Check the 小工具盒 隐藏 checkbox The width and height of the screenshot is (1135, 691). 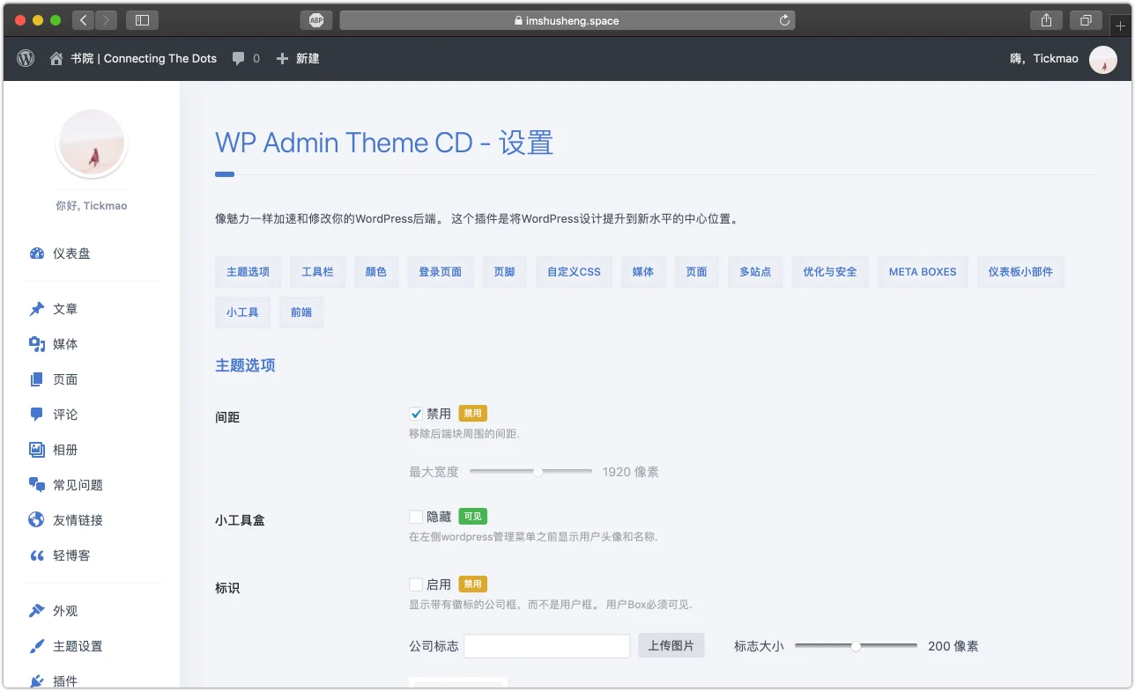coord(416,517)
